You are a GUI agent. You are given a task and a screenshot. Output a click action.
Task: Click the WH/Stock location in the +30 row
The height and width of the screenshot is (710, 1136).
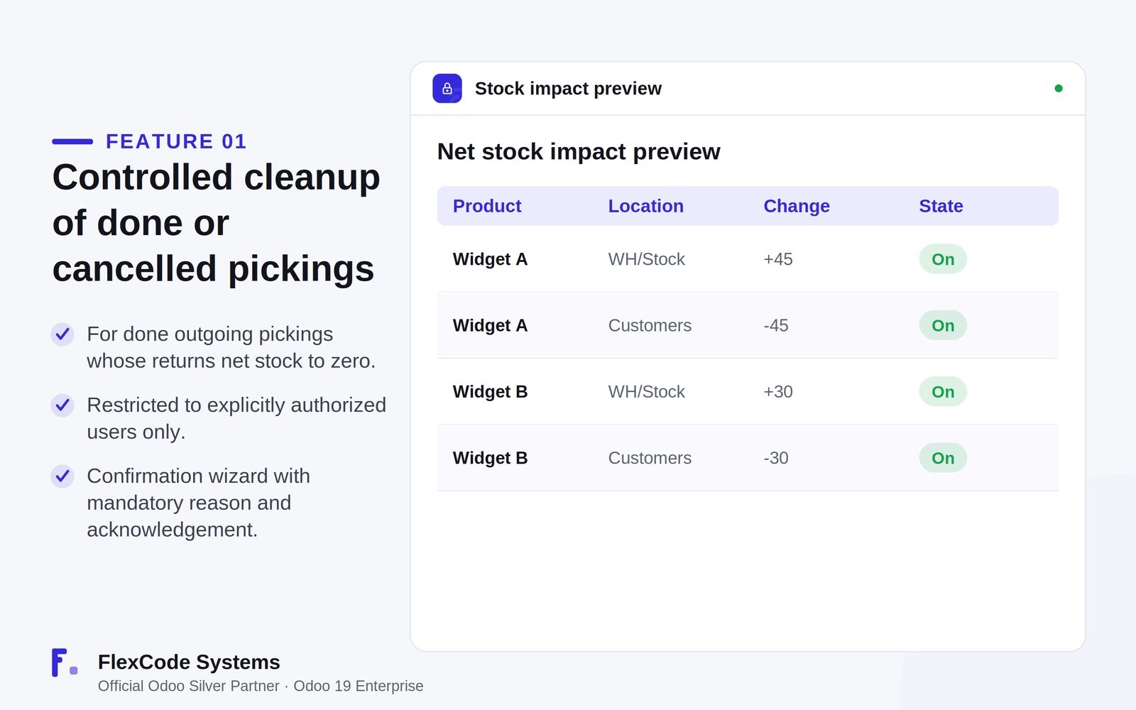(x=647, y=391)
